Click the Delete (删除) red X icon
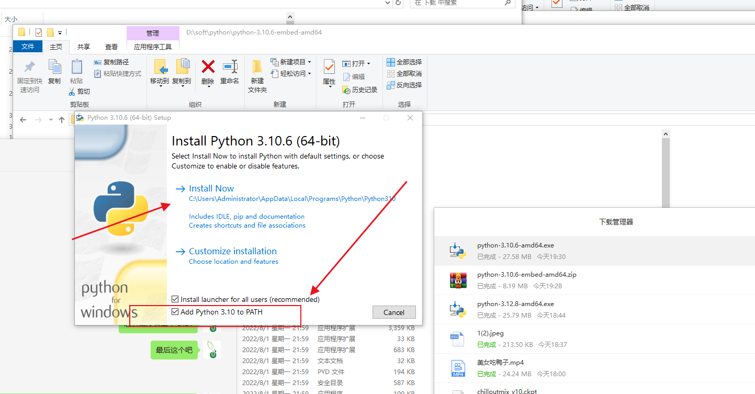755x394 pixels. 208,66
